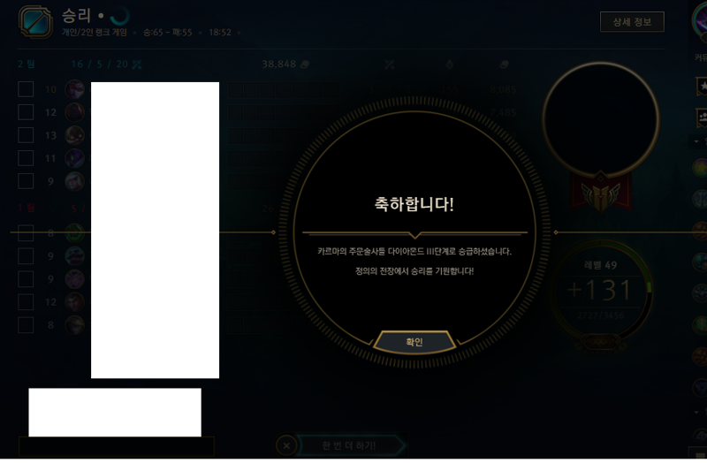Click the 한 번 더 하기! play again button
The image size is (707, 463).
349,445
